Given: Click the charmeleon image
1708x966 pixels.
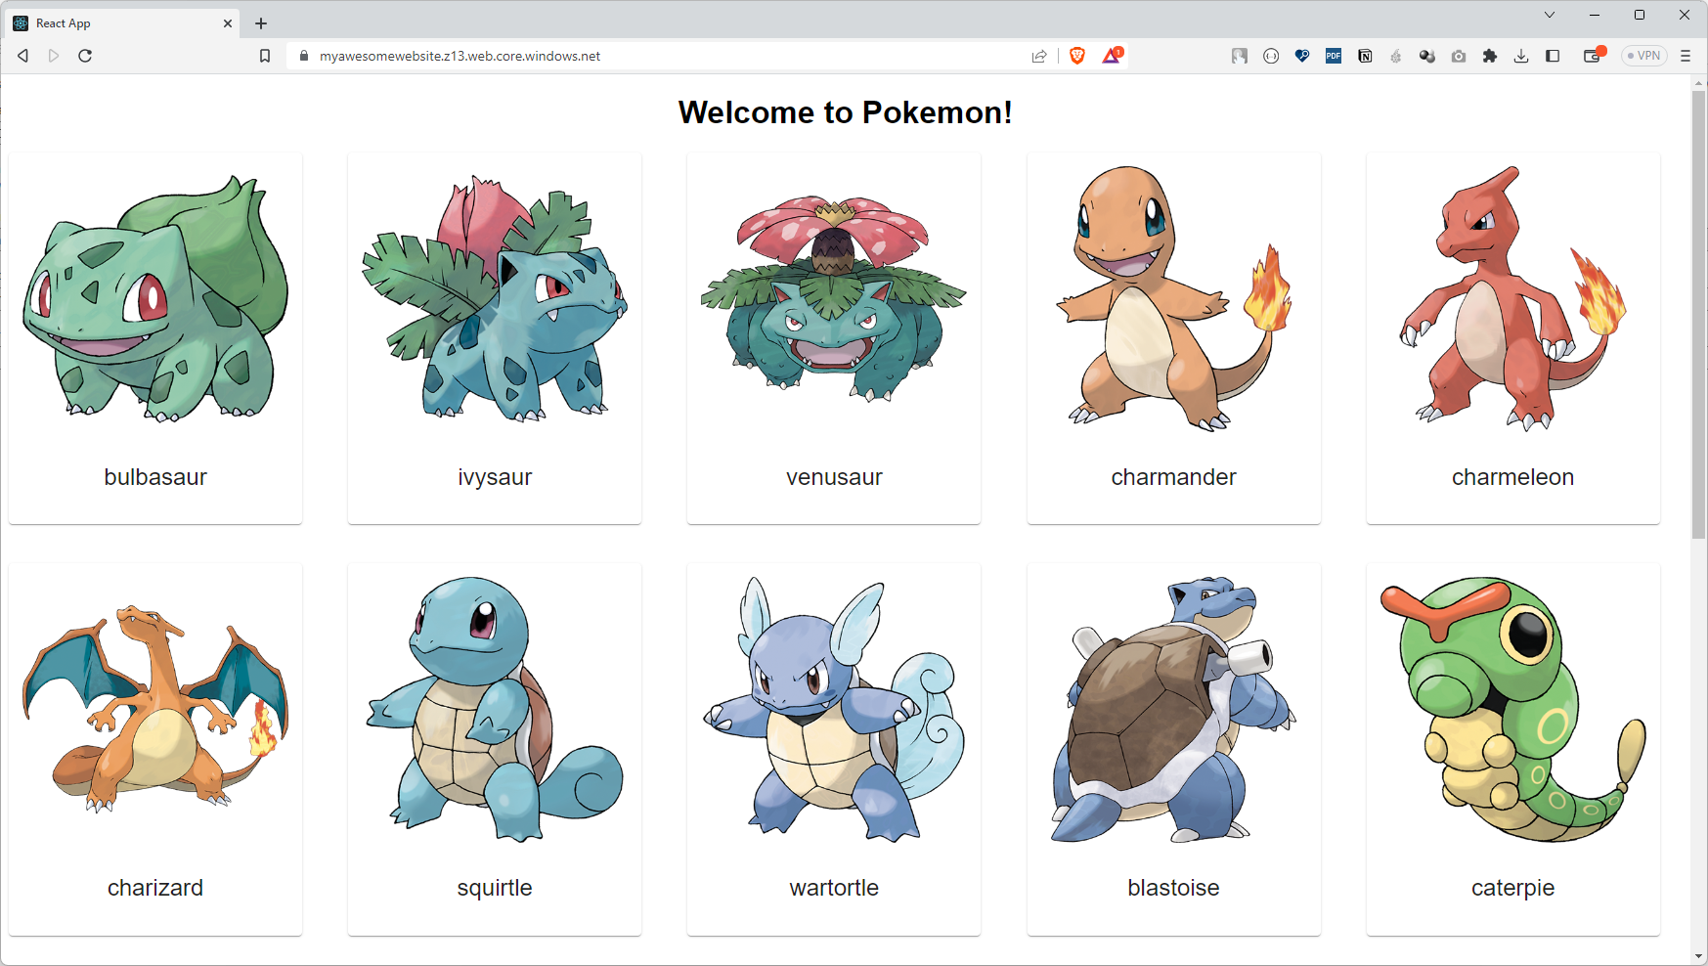Looking at the screenshot, I should click(1512, 298).
